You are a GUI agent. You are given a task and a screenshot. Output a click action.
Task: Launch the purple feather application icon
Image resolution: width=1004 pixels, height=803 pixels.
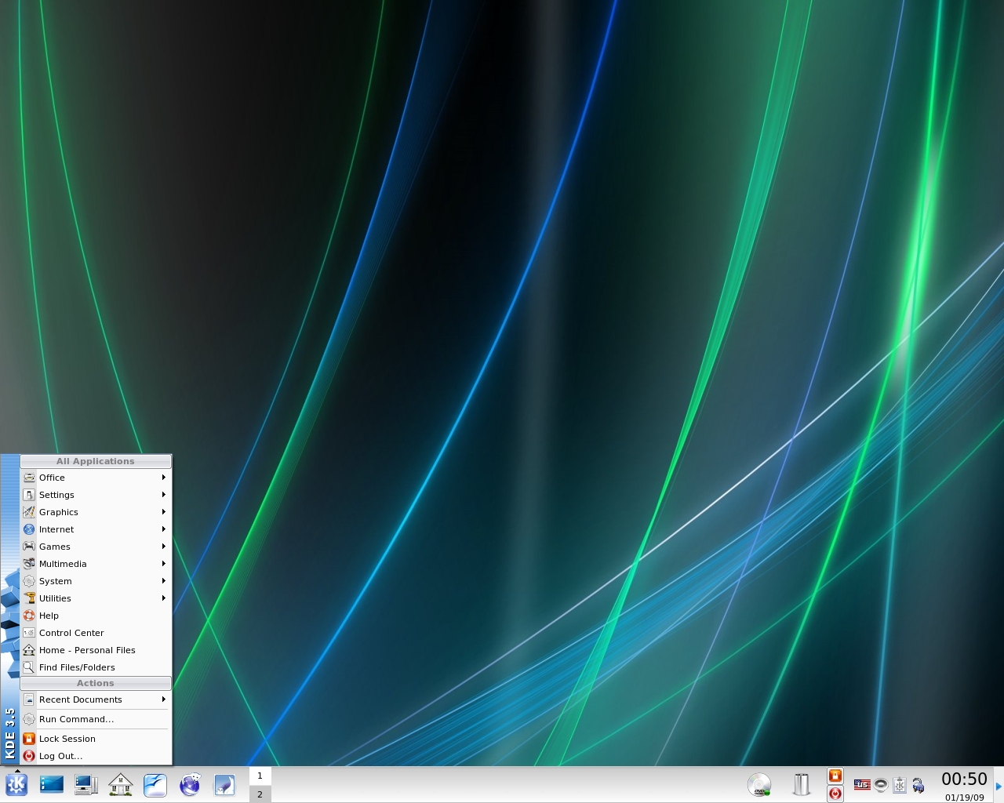[224, 784]
